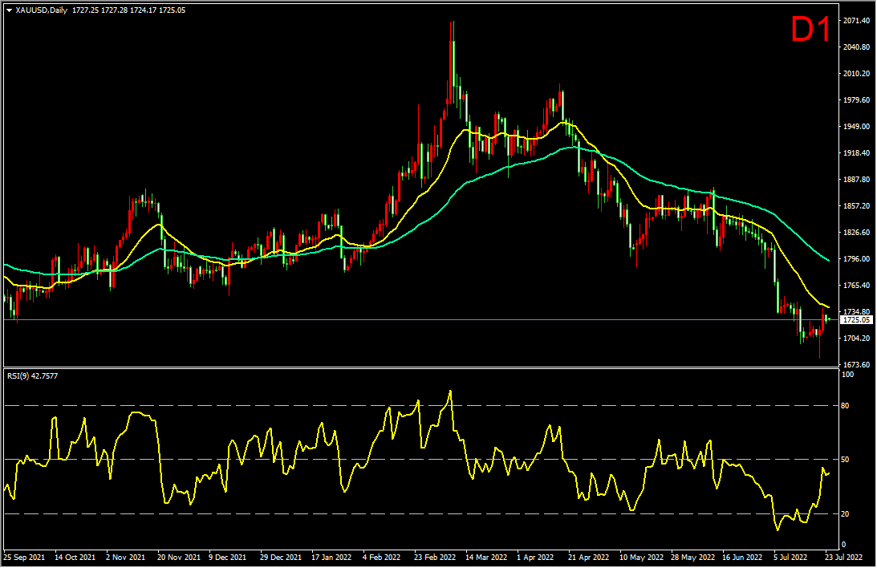This screenshot has height=568, width=877.
Task: Select the RSI 20 level label
Action: pyautogui.click(x=845, y=513)
